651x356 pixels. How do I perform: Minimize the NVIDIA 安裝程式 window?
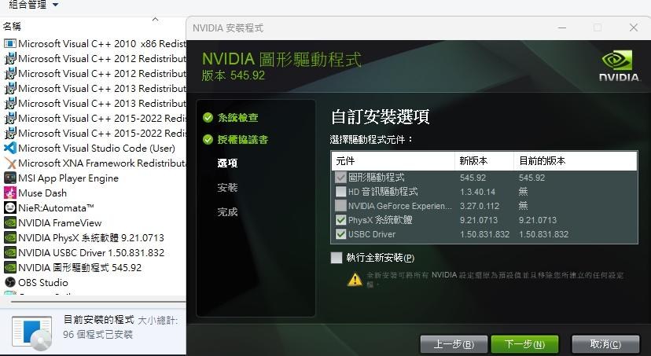click(562, 28)
